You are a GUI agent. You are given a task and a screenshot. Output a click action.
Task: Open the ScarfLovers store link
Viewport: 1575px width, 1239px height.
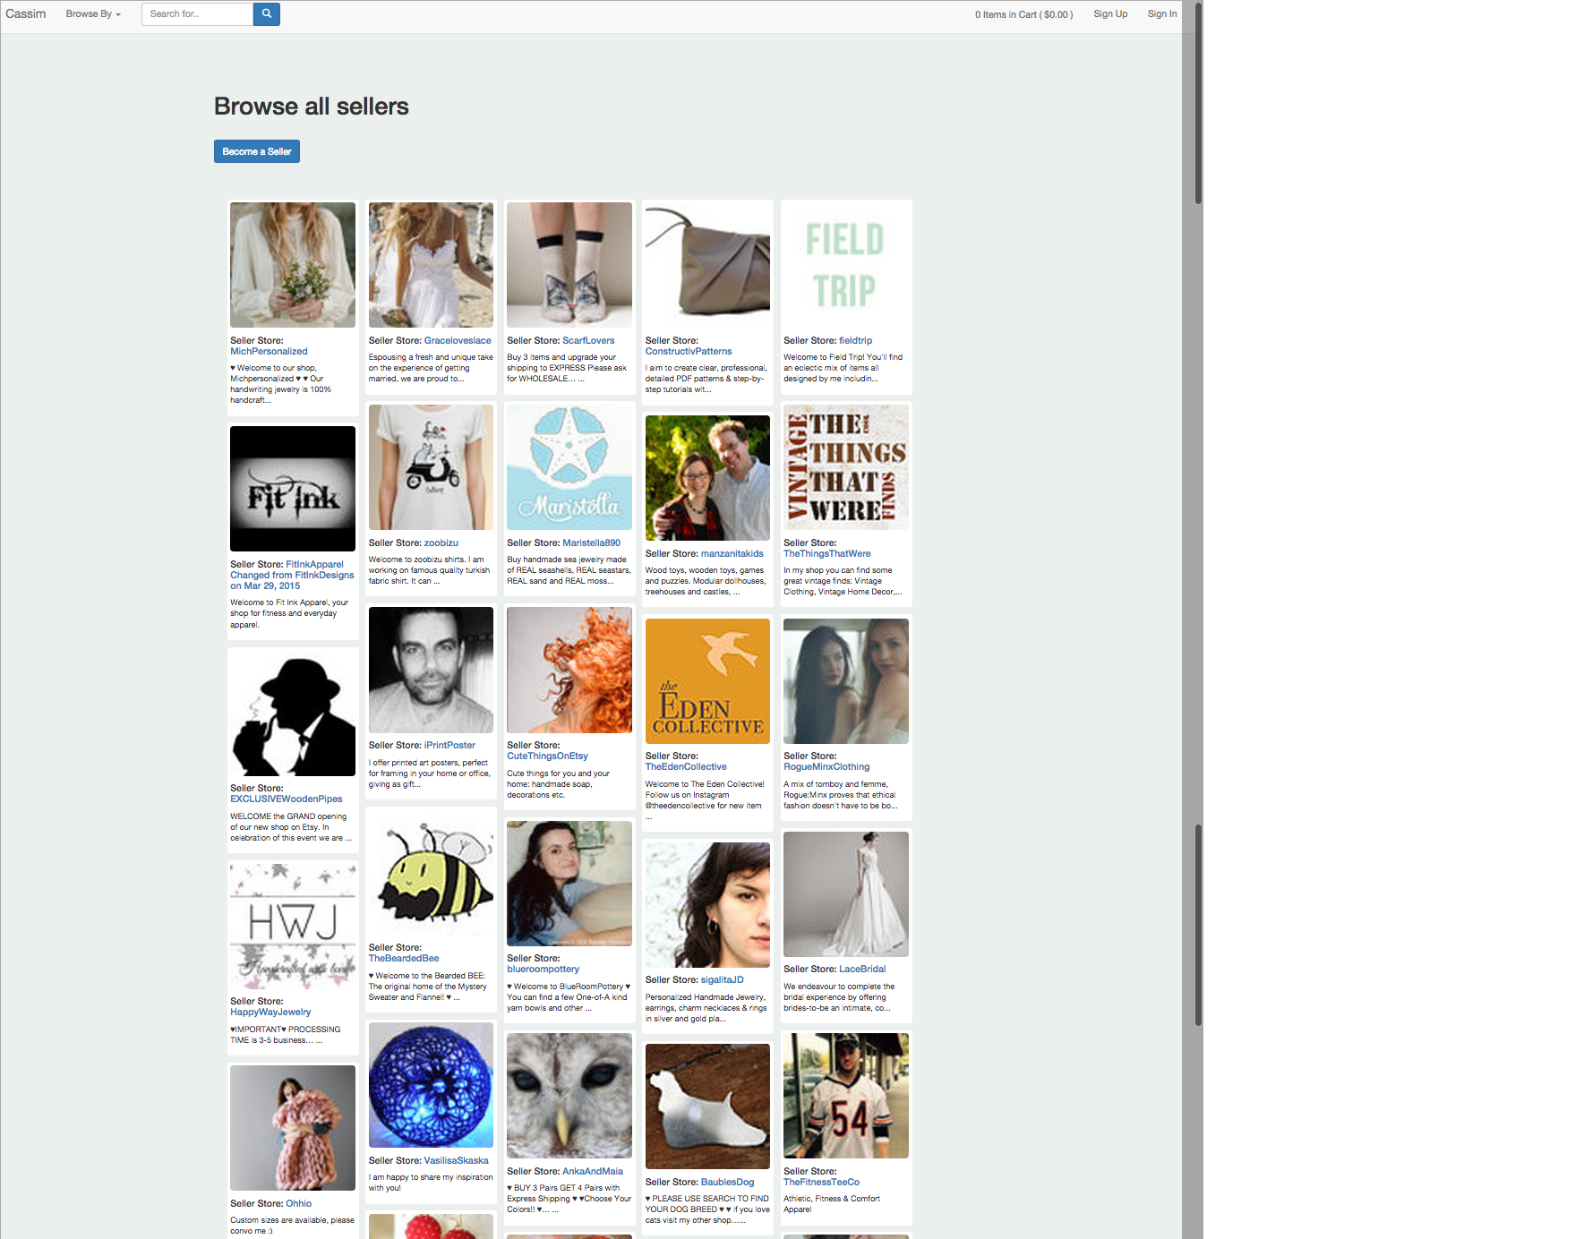[x=588, y=341]
